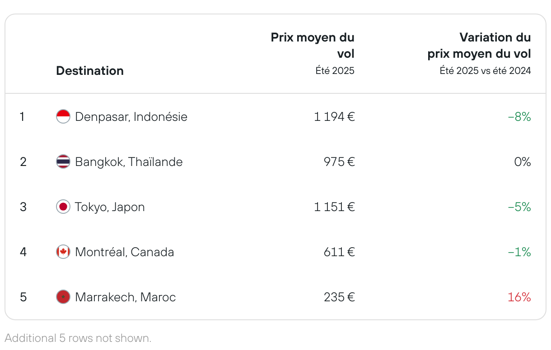Image resolution: width=551 pixels, height=350 pixels.
Task: Click the Été 2025 vs été 2024 subtitle
Action: click(486, 71)
